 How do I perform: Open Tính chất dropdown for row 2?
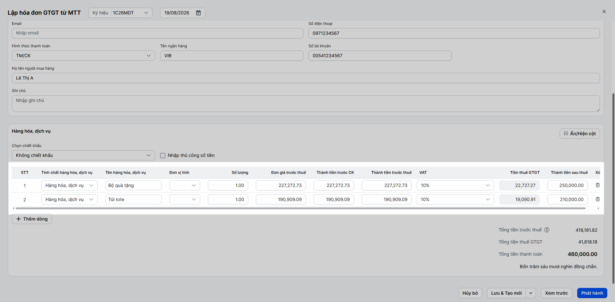point(69,199)
